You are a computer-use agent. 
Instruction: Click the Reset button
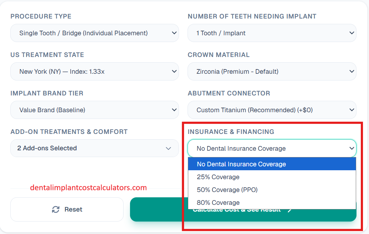pyautogui.click(x=67, y=209)
